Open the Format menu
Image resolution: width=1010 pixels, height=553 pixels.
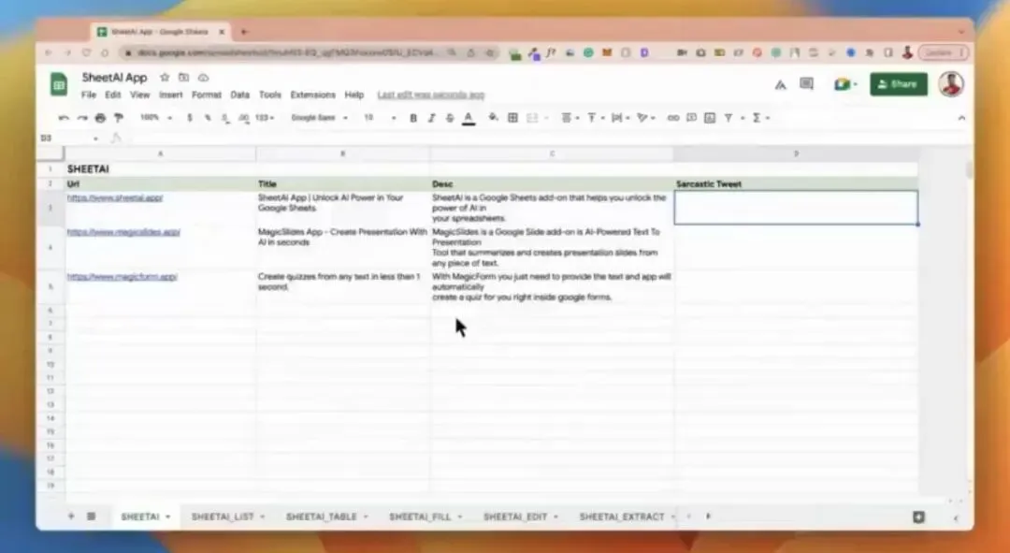tap(206, 95)
